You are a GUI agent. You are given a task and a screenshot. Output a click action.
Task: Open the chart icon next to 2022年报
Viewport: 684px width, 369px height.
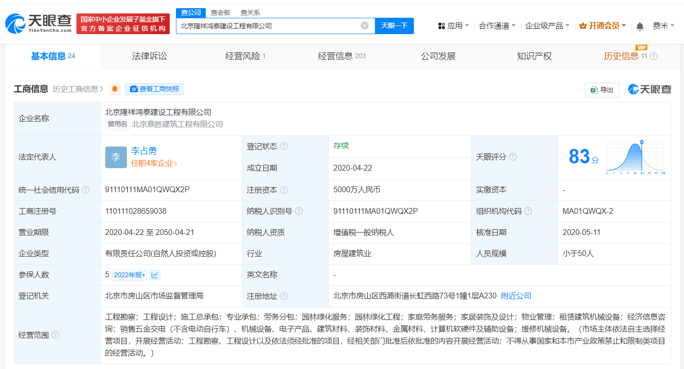pos(155,275)
